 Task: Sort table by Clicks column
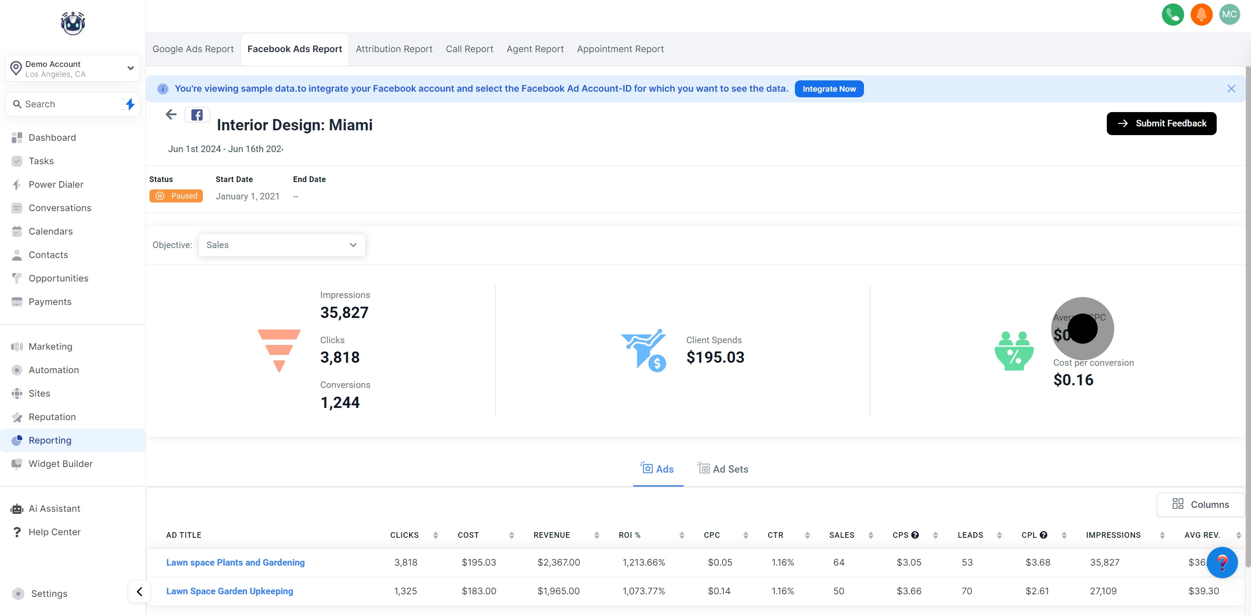pos(435,535)
